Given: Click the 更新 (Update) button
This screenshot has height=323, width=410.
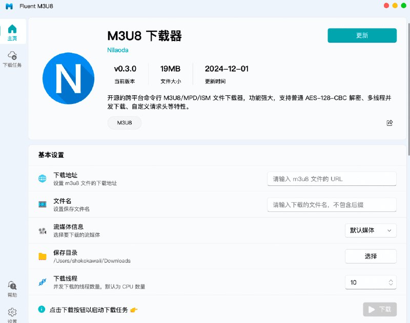Looking at the screenshot, I should pyautogui.click(x=362, y=35).
